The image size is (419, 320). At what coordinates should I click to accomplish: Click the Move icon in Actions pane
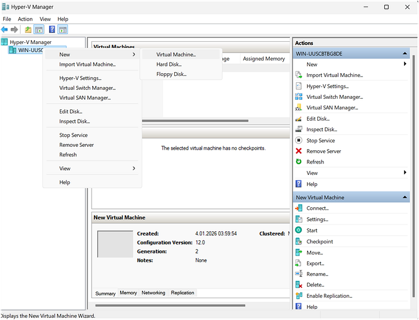tap(298, 252)
